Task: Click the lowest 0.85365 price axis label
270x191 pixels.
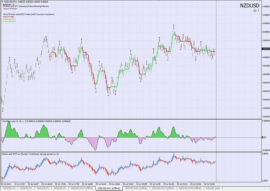Action: click(x=266, y=117)
